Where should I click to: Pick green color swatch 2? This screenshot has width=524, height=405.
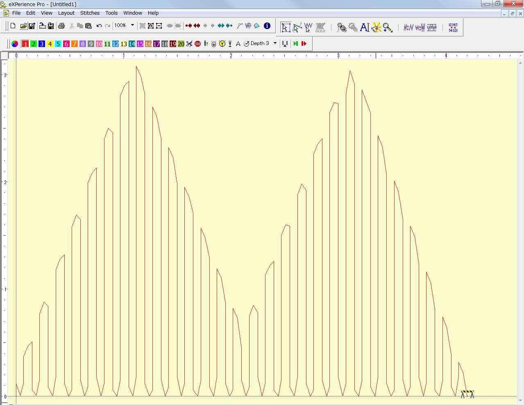(x=34, y=44)
